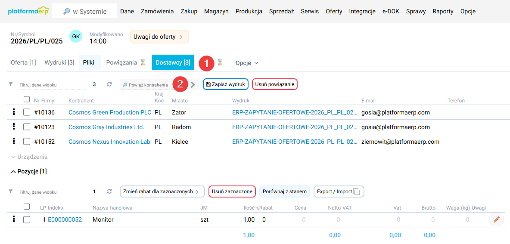Open the Dane menu
The image size is (510, 244).
(127, 11)
